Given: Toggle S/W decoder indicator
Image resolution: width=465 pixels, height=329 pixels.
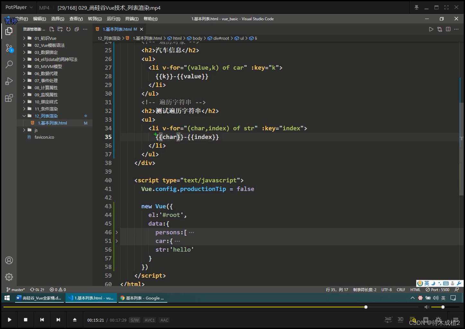Looking at the screenshot, I should (x=135, y=320).
